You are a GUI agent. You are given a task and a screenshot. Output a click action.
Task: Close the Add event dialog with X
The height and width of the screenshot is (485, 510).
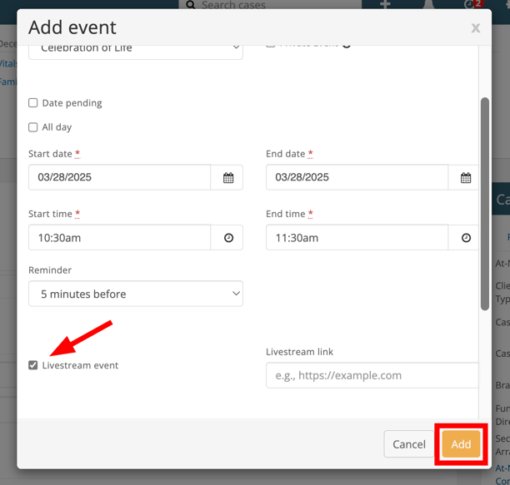coord(476,28)
